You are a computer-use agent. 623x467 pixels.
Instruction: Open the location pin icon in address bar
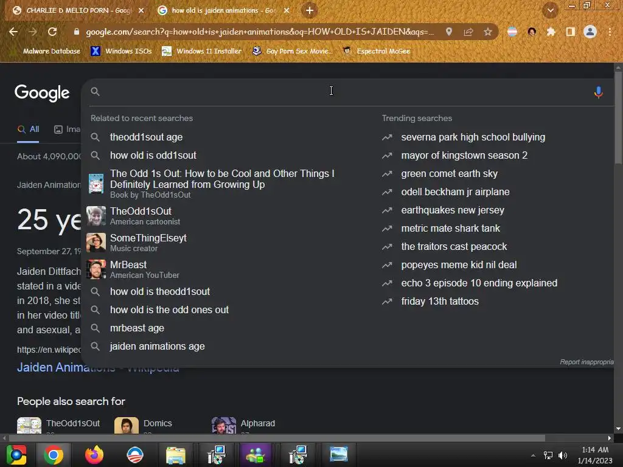tap(449, 32)
